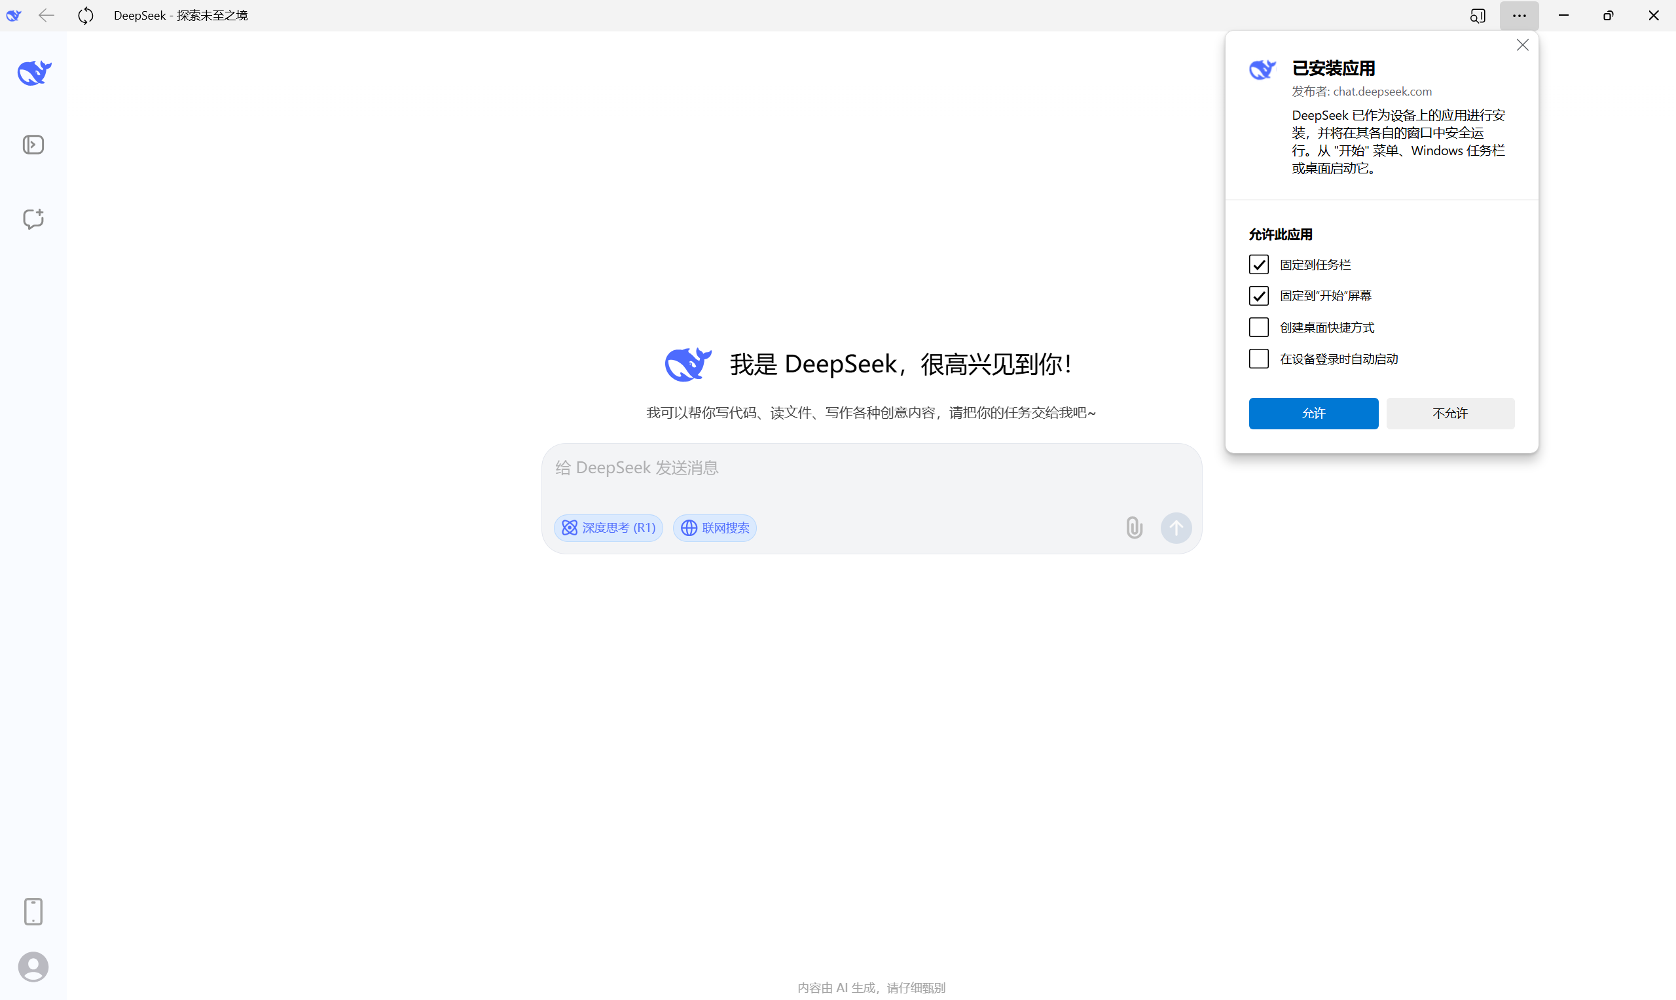The height and width of the screenshot is (1000, 1676).
Task: Send the message with arrow button
Action: point(1176,527)
